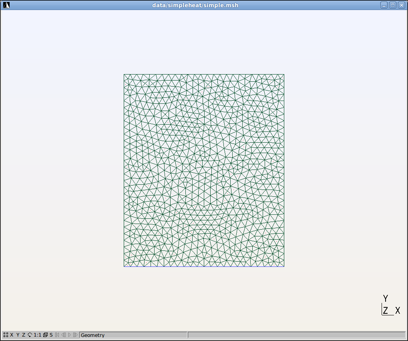
Task: Step backward one frame
Action: click(63, 335)
